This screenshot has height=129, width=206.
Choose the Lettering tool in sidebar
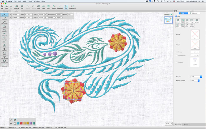click(x=4, y=49)
